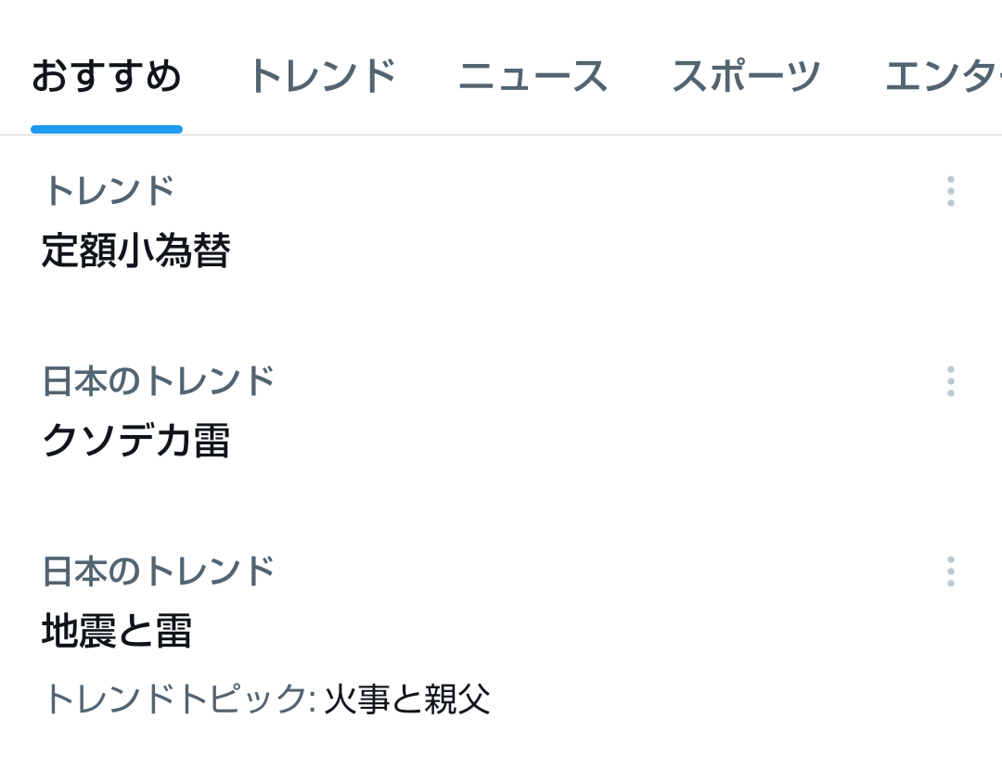Image resolution: width=1002 pixels, height=770 pixels.
Task: Click the 日本のトレンド label above 地震と雷
Action: (159, 571)
